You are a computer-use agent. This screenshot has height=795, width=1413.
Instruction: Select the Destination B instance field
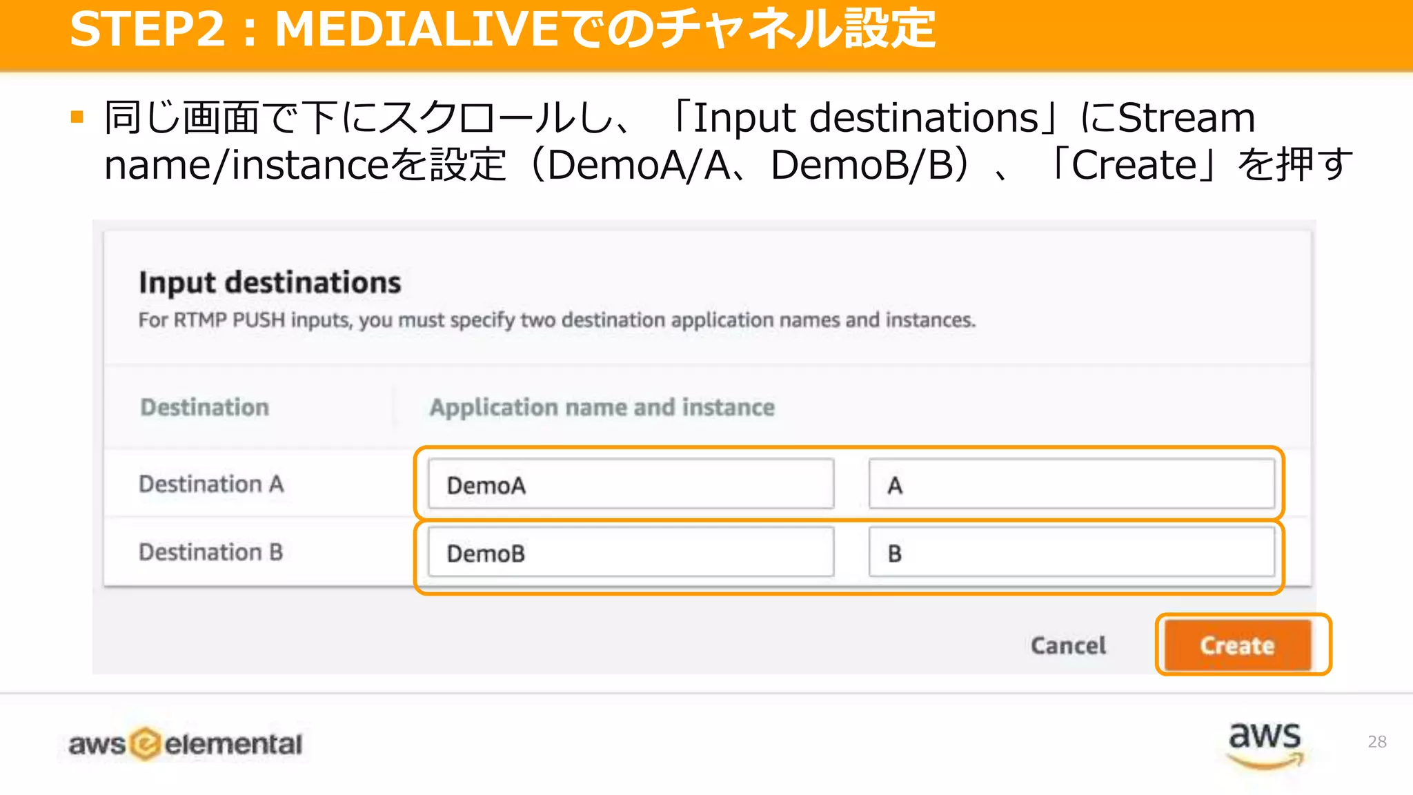tap(1071, 552)
